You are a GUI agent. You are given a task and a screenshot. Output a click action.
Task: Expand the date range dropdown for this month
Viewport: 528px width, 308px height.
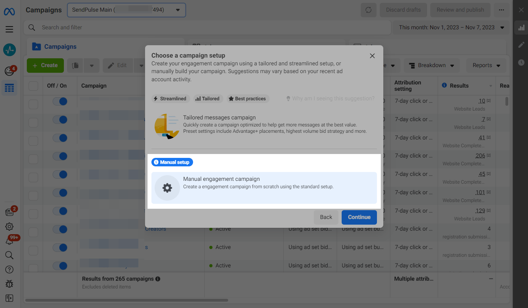(451, 28)
